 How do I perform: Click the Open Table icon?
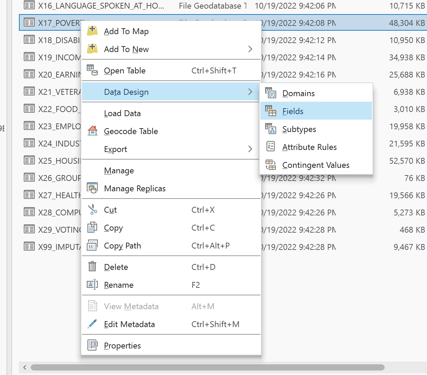click(92, 70)
